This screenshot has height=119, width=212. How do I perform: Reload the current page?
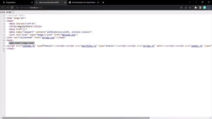pyautogui.click(x=12, y=8)
